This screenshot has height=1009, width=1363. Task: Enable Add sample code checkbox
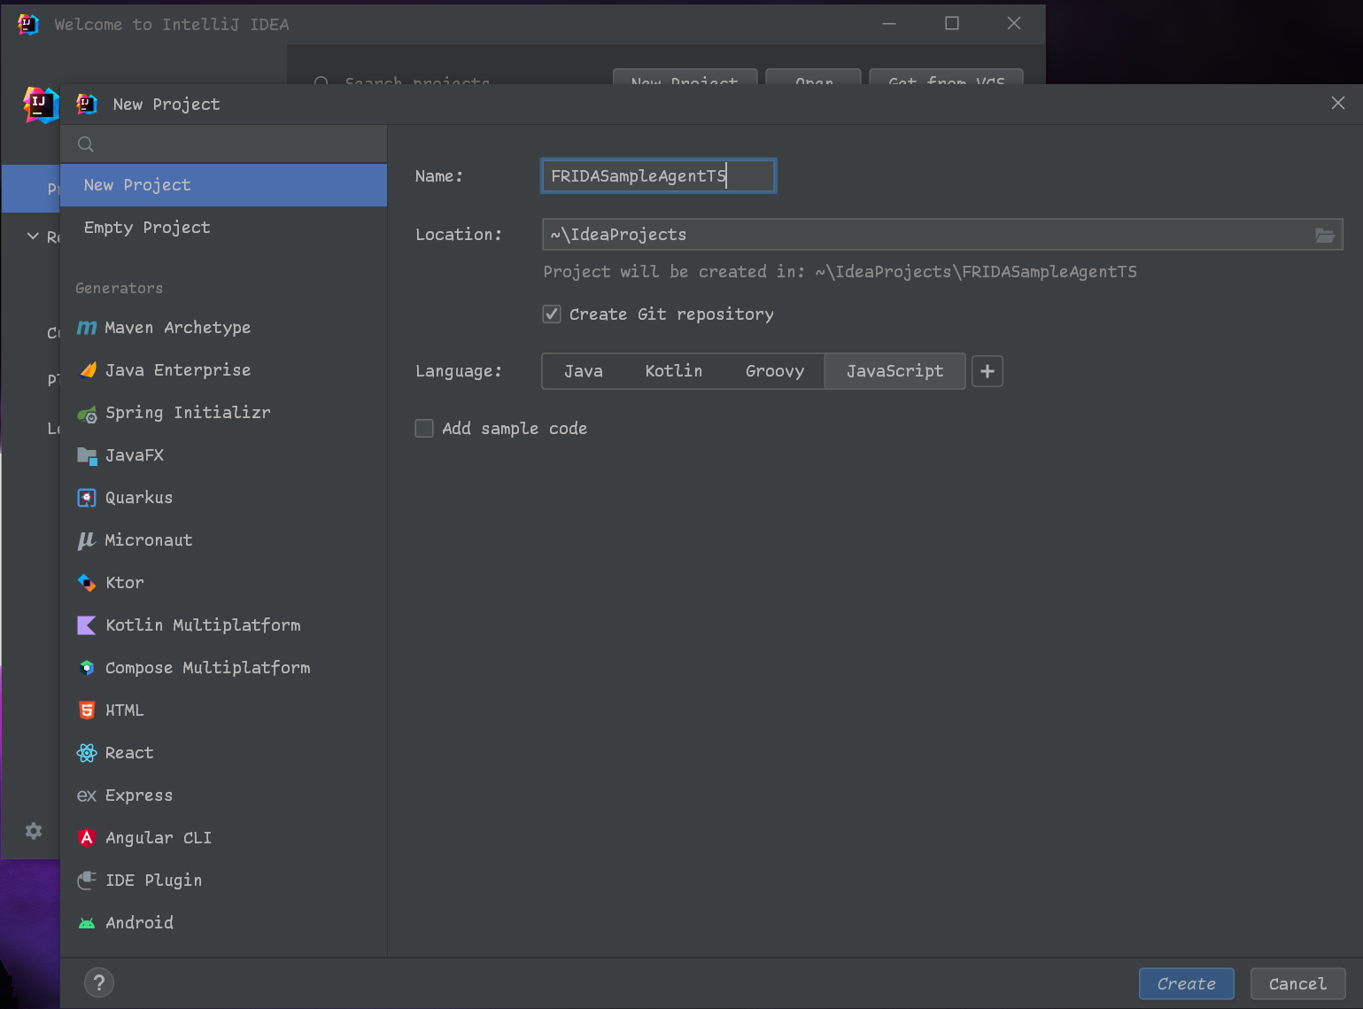pos(424,429)
